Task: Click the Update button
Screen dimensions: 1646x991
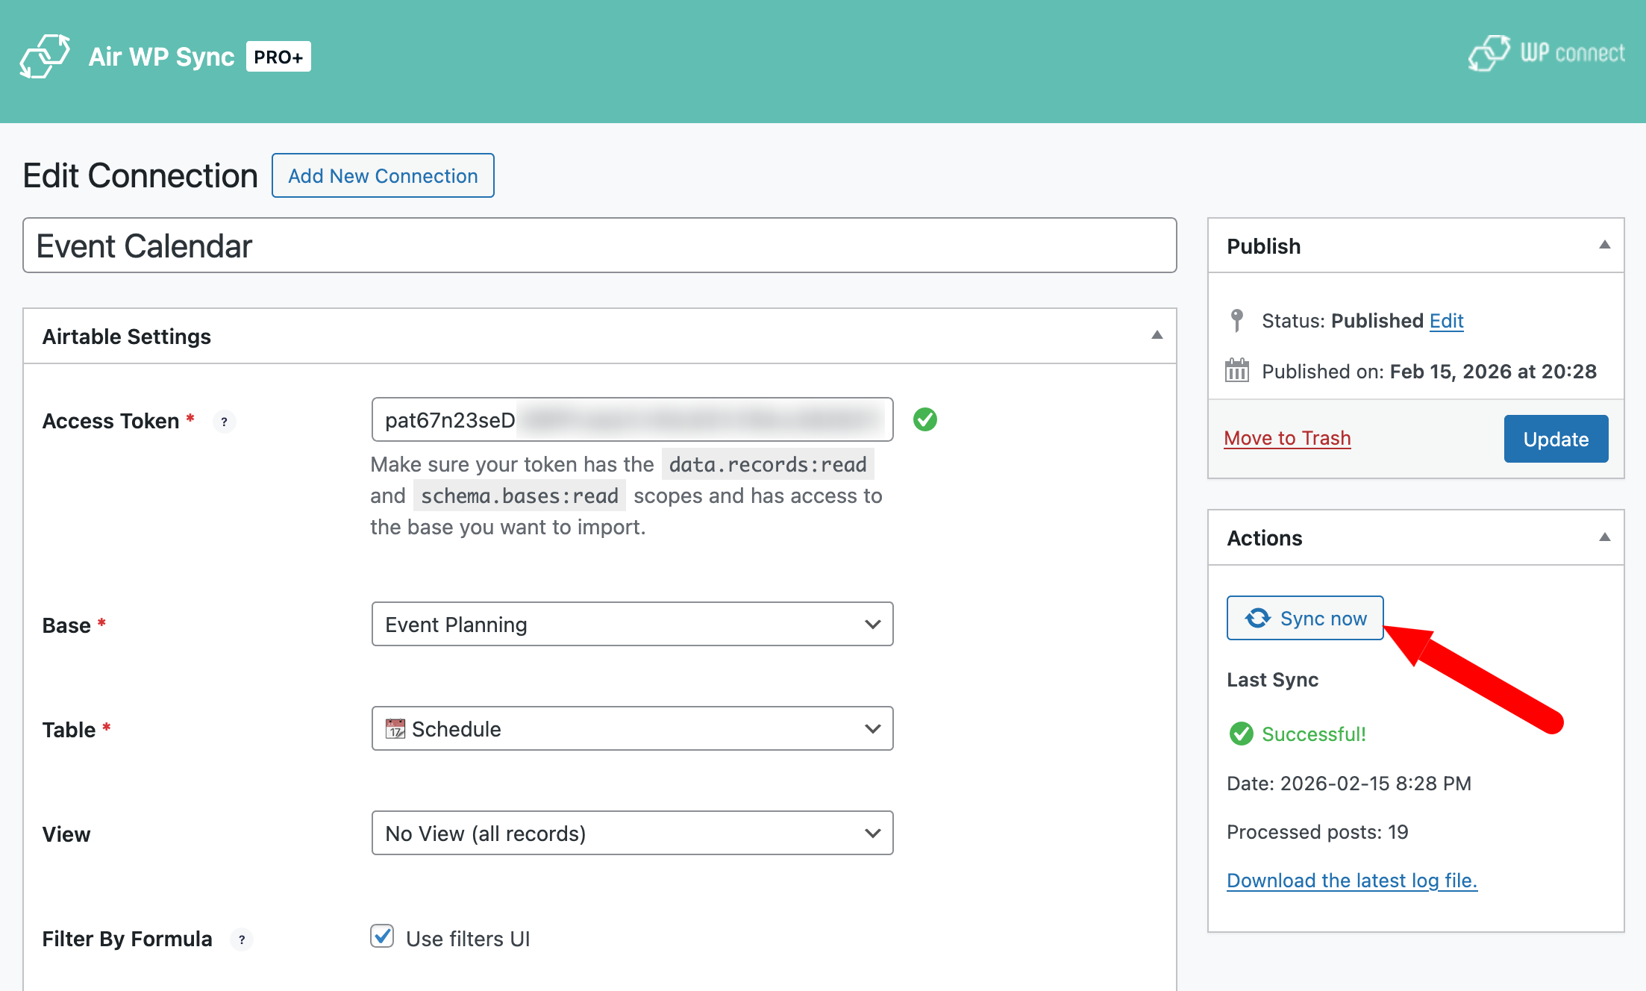Action: [1556, 439]
